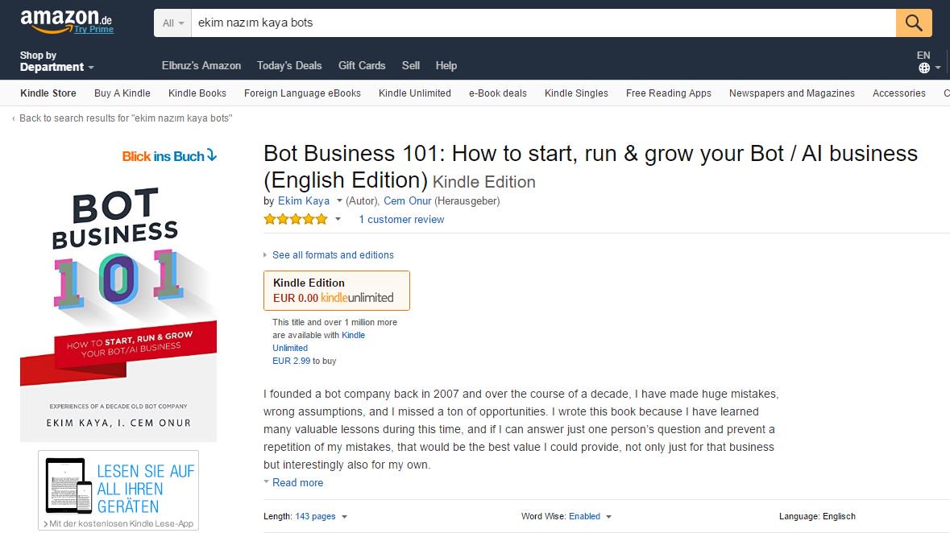Open the Kindle Books tab
Screen dimensions: 950x533
(x=197, y=93)
